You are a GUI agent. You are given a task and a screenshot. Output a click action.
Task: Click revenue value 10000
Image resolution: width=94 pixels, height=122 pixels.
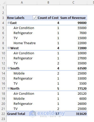pyautogui.click(x=82, y=53)
